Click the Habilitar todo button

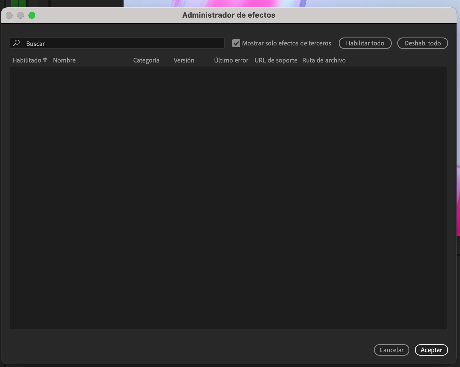pyautogui.click(x=365, y=43)
